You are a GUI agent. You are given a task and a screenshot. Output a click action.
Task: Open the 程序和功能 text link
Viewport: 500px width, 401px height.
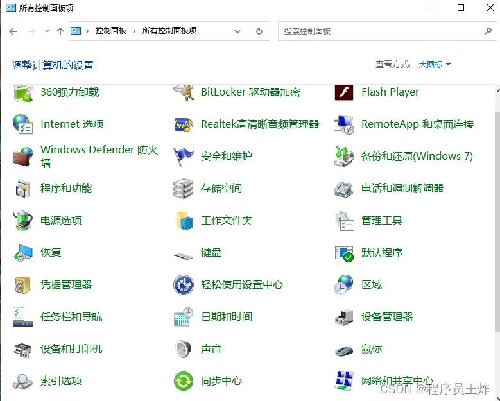pos(66,189)
